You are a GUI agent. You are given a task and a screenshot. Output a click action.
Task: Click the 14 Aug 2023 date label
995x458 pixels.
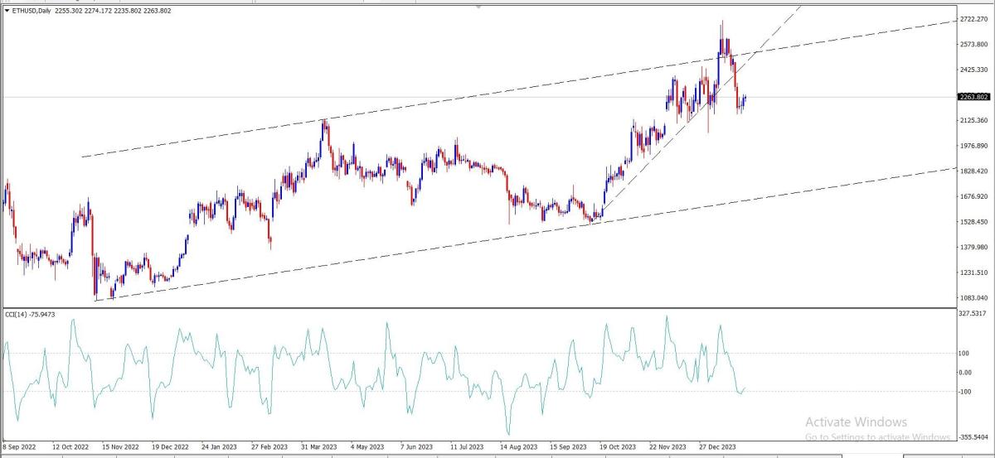tap(518, 447)
